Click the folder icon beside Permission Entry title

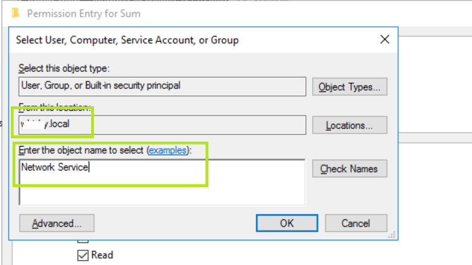[16, 13]
